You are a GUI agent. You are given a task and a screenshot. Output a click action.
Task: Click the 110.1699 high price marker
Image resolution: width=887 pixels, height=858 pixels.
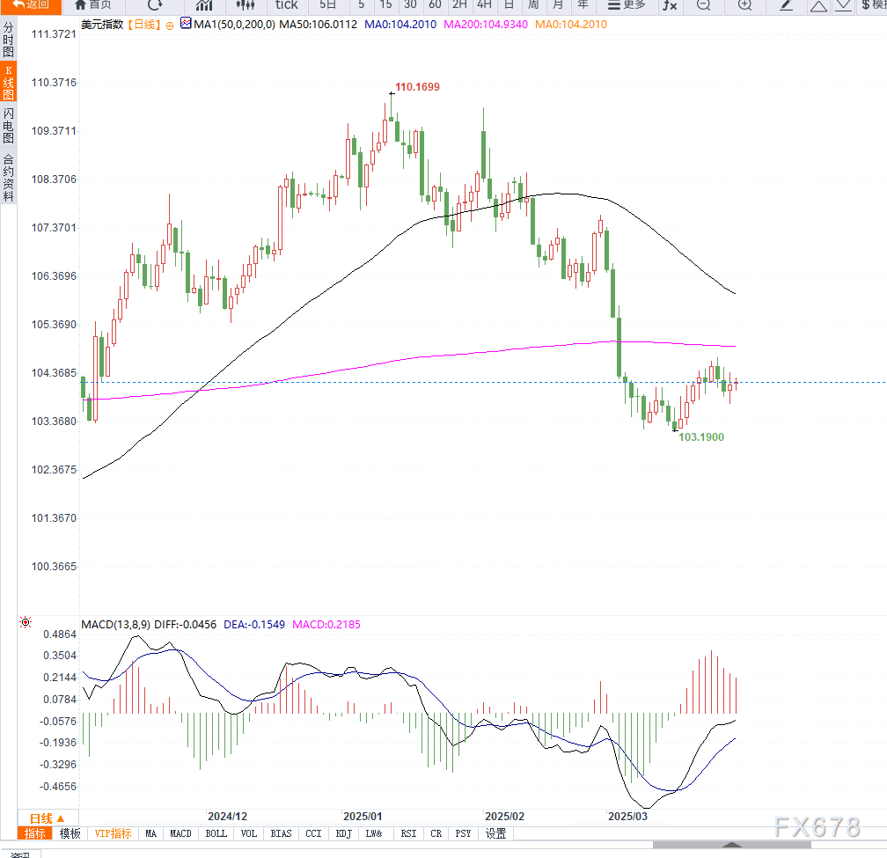(x=416, y=87)
